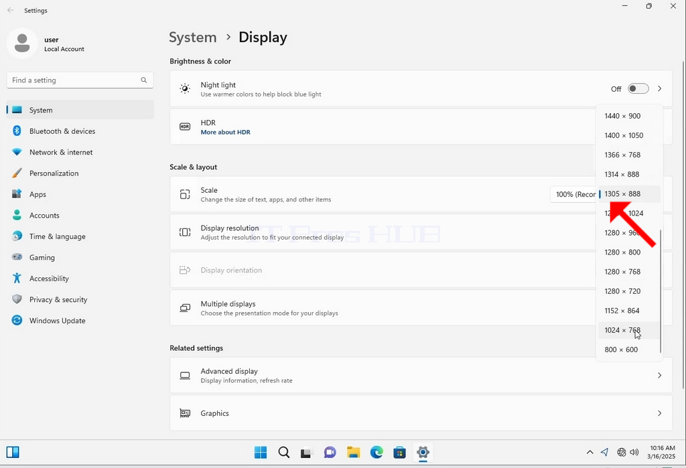The height and width of the screenshot is (468, 686).
Task: Select the 1305 × 888 resolution option
Action: (x=628, y=193)
